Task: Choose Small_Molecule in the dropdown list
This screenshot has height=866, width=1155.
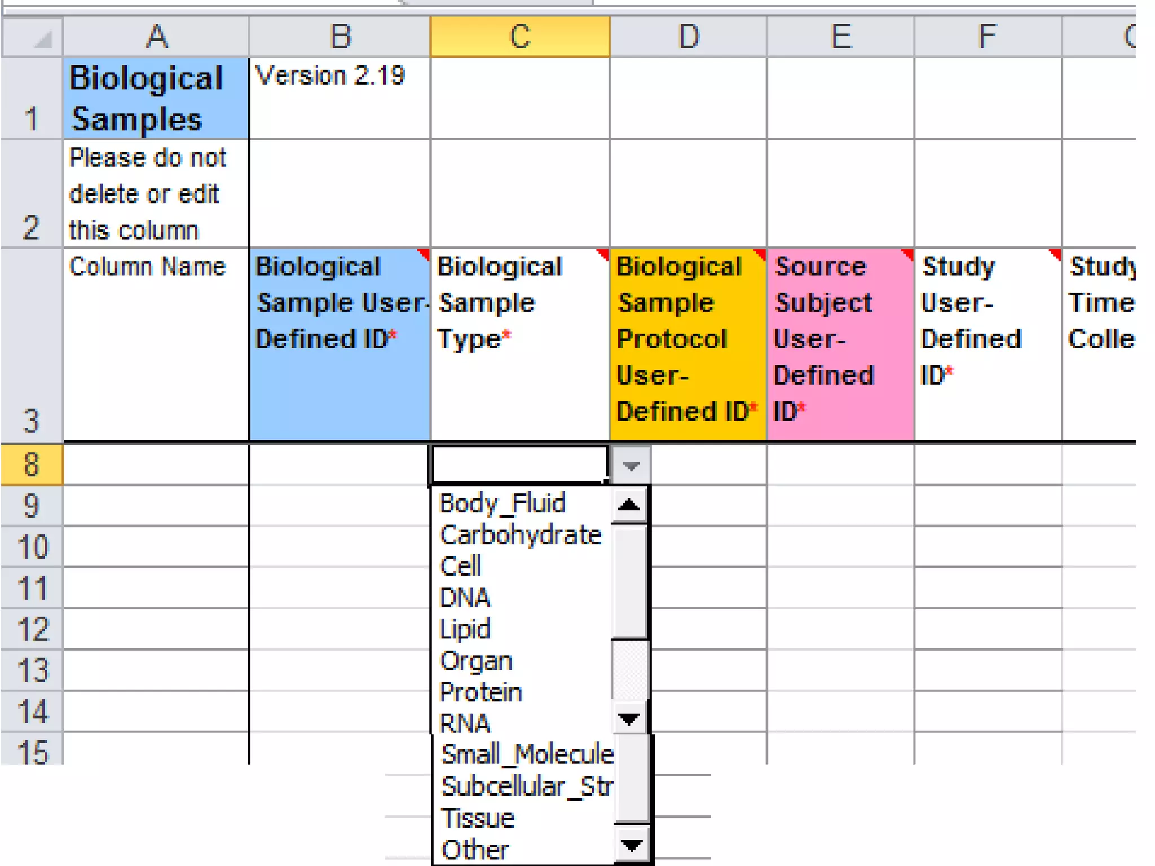Action: [527, 754]
